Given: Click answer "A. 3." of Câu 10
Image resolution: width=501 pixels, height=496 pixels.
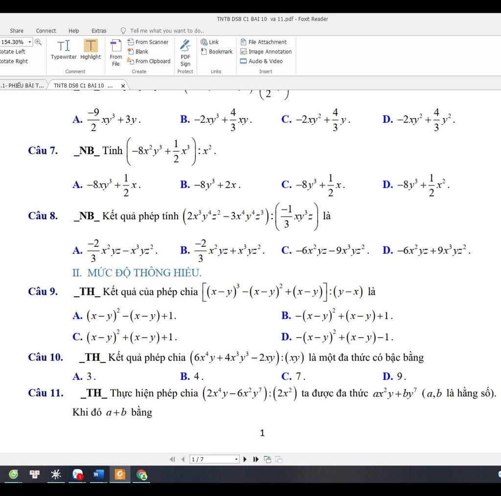Looking at the screenshot, I should coord(84,377).
